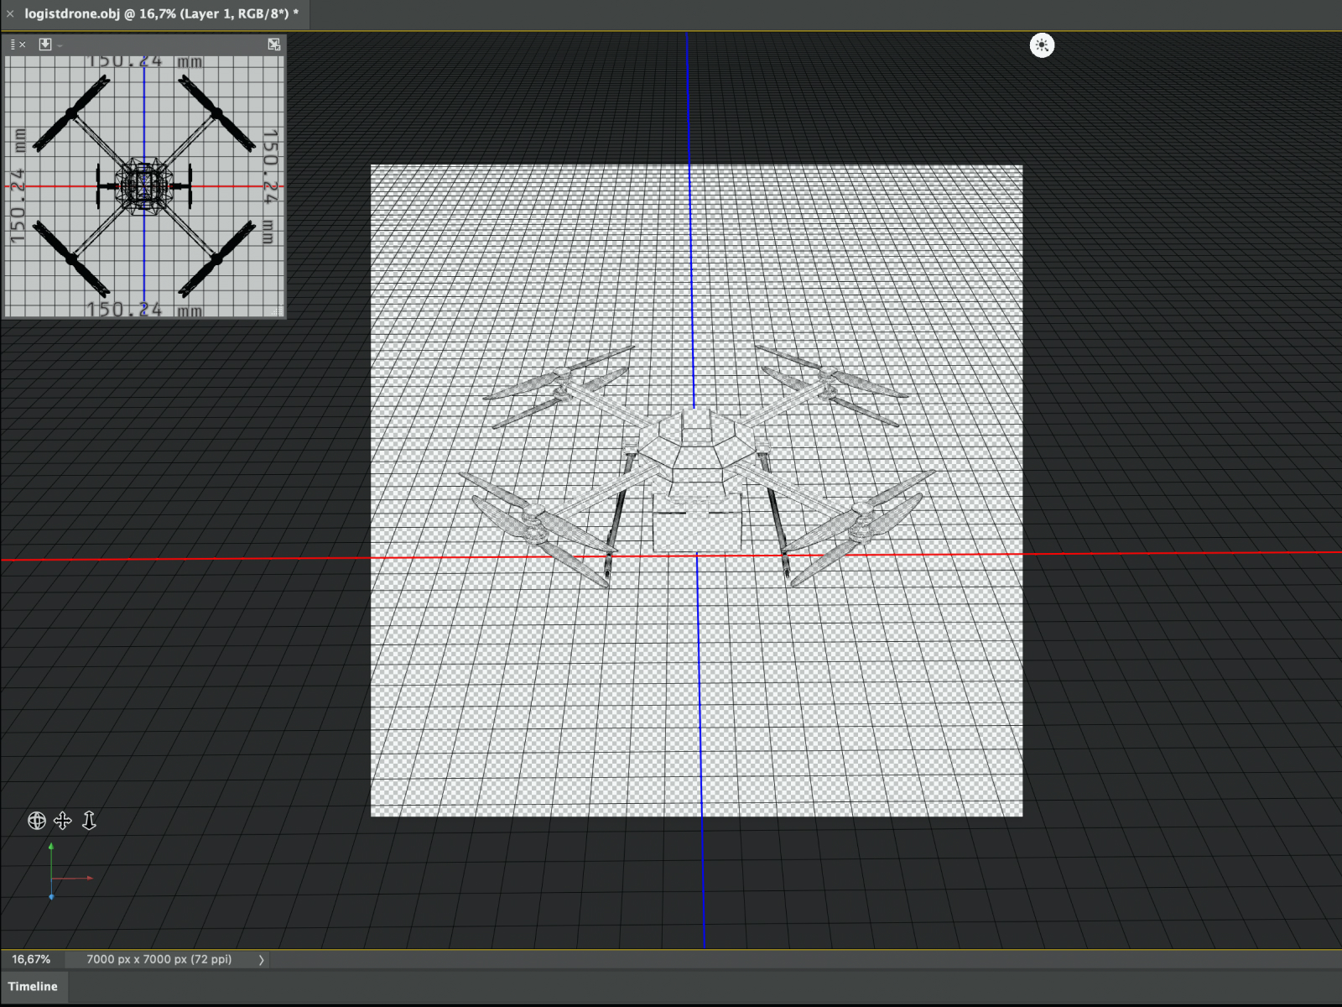
Task: Open the view preset dropdown arrow
Action: 60,45
